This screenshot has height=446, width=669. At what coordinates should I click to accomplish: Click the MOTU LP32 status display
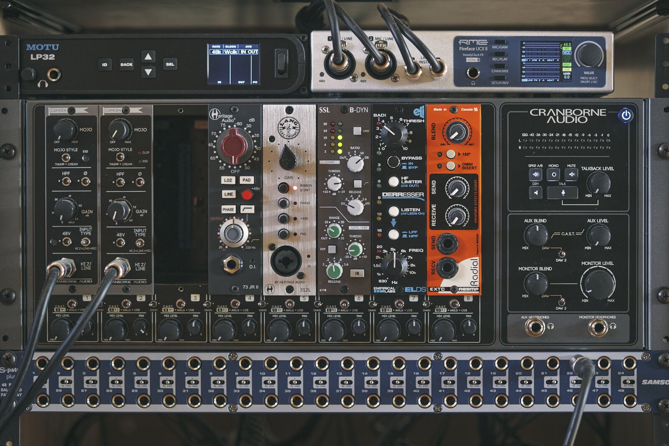tap(233, 64)
